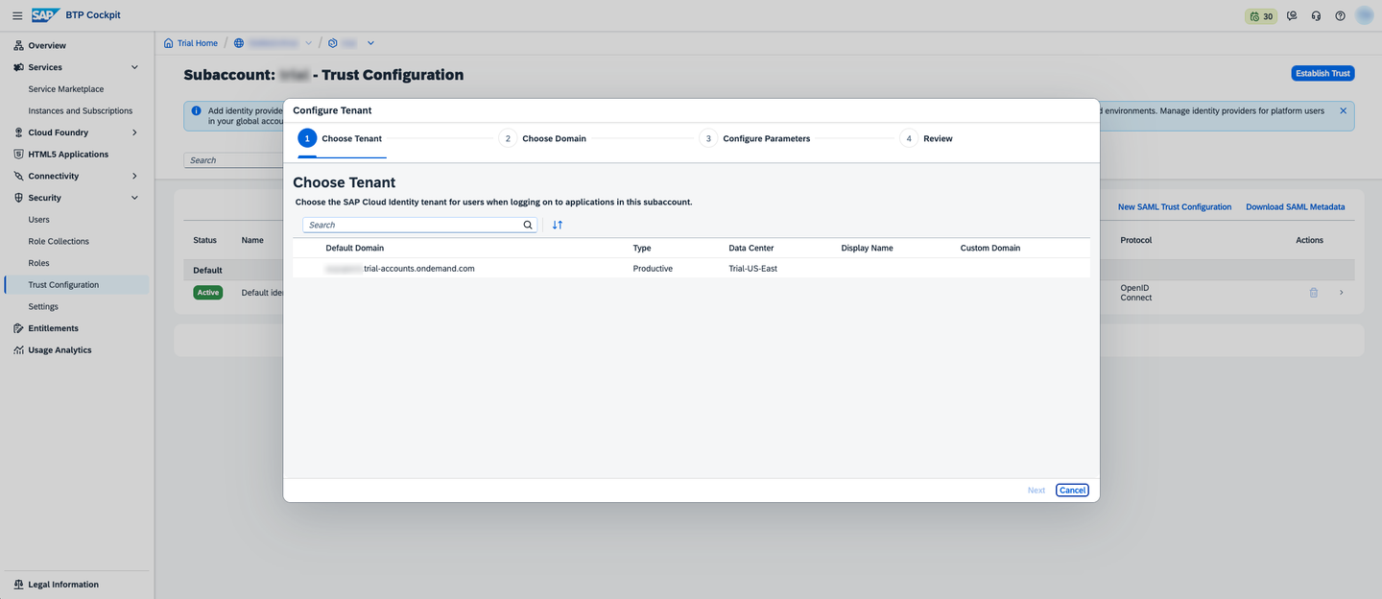Click the Default Domain column header
The height and width of the screenshot is (599, 1382).
[x=355, y=248]
